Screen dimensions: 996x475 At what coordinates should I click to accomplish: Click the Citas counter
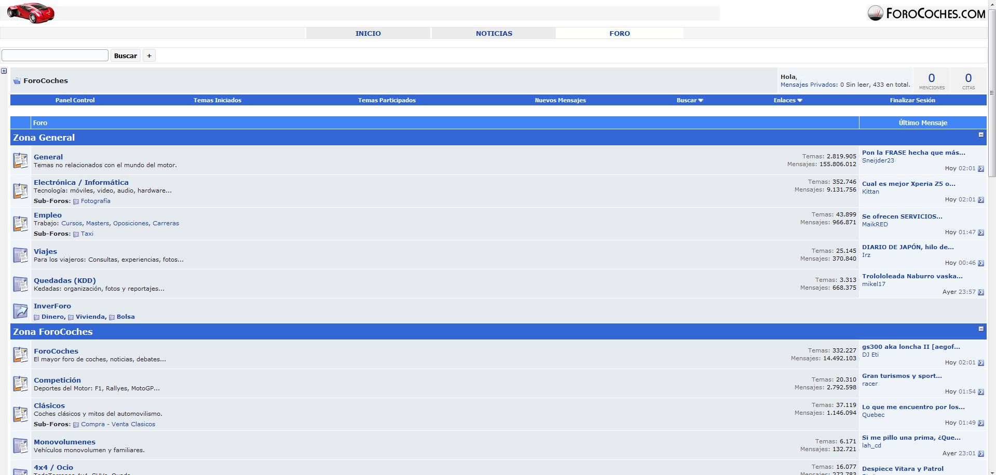coord(968,81)
